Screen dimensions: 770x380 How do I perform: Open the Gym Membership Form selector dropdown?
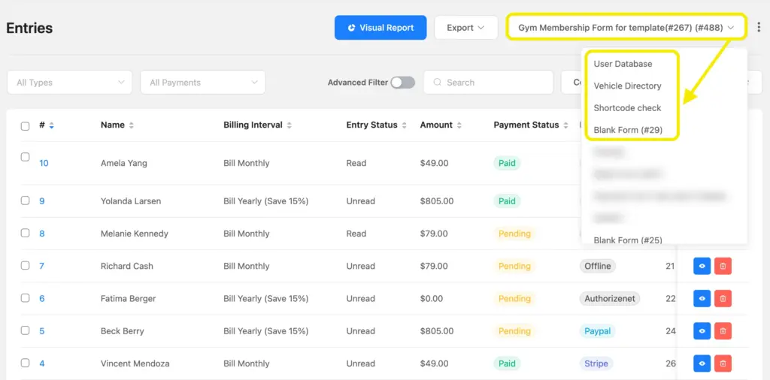click(x=626, y=28)
